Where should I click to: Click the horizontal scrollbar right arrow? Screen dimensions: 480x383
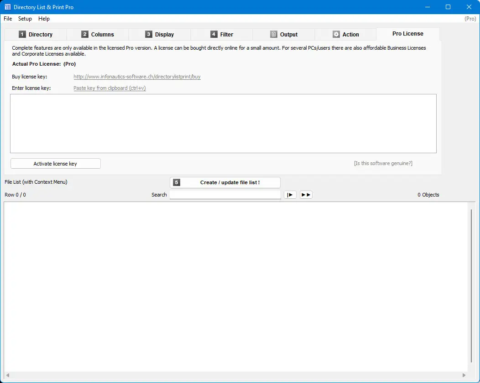tap(464, 375)
